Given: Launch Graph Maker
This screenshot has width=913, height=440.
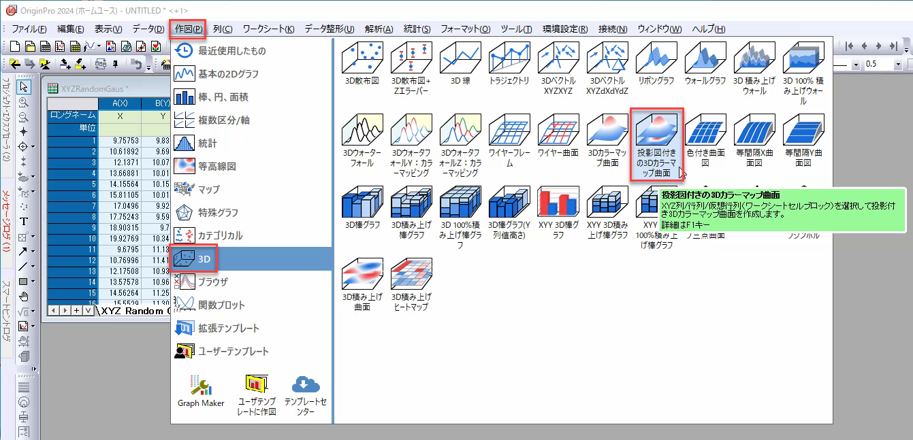Looking at the screenshot, I should [x=201, y=391].
